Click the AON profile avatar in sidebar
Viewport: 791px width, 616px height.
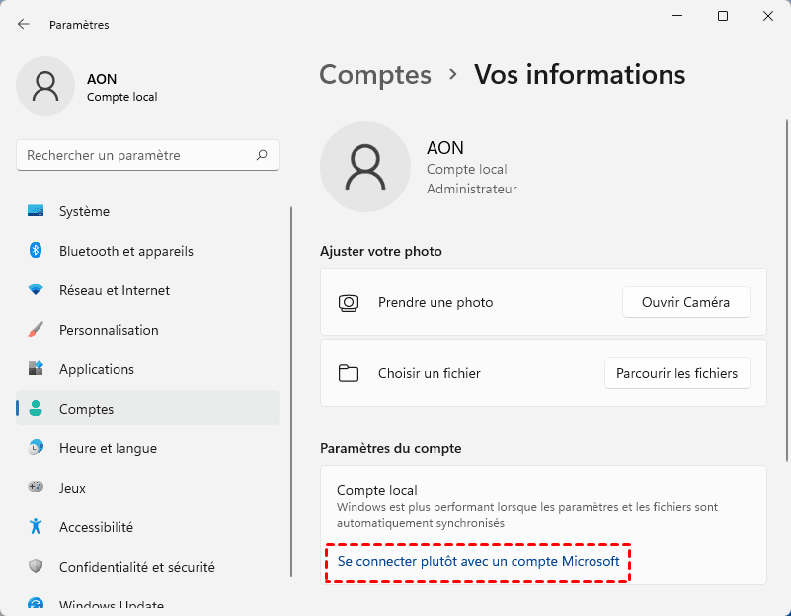tap(45, 86)
